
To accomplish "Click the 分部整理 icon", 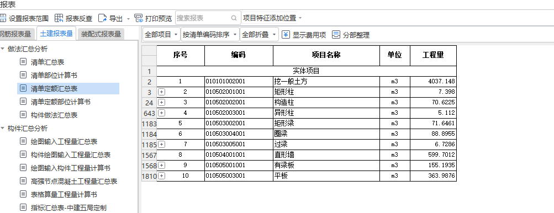I will 336,35.
